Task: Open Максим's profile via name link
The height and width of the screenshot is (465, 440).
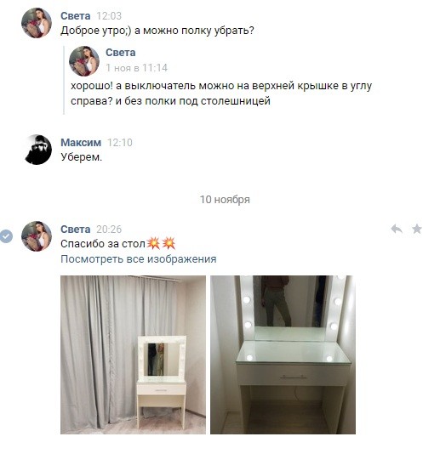Action: 81,142
